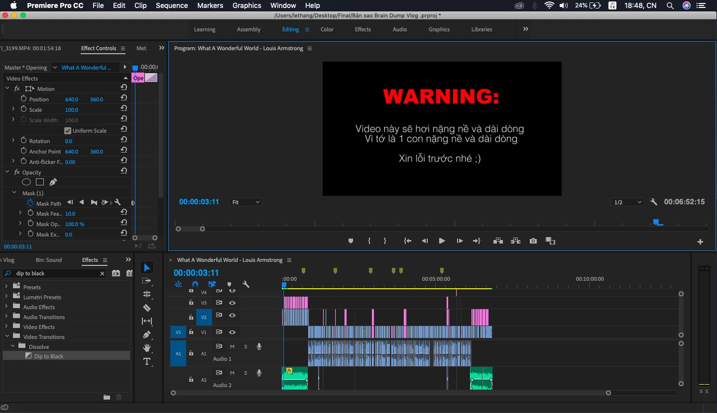Image resolution: width=717 pixels, height=413 pixels.
Task: Expand the Video Effects bin
Action: [6, 327]
